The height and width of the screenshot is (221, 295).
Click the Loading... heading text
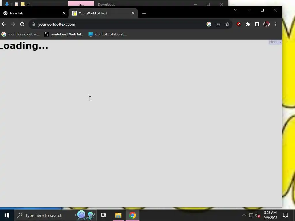coord(24,46)
